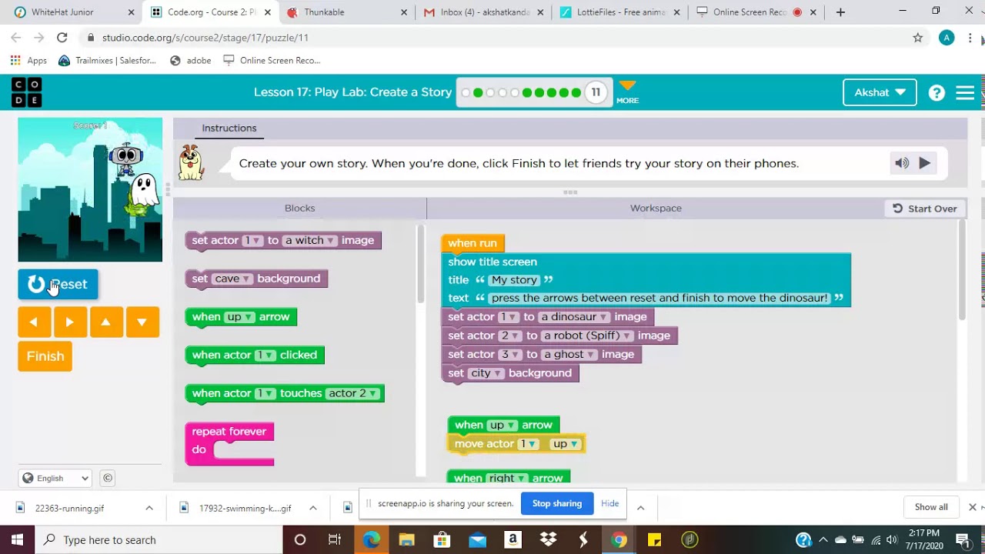The image size is (985, 554).
Task: Click the down arrow game button
Action: tap(142, 322)
